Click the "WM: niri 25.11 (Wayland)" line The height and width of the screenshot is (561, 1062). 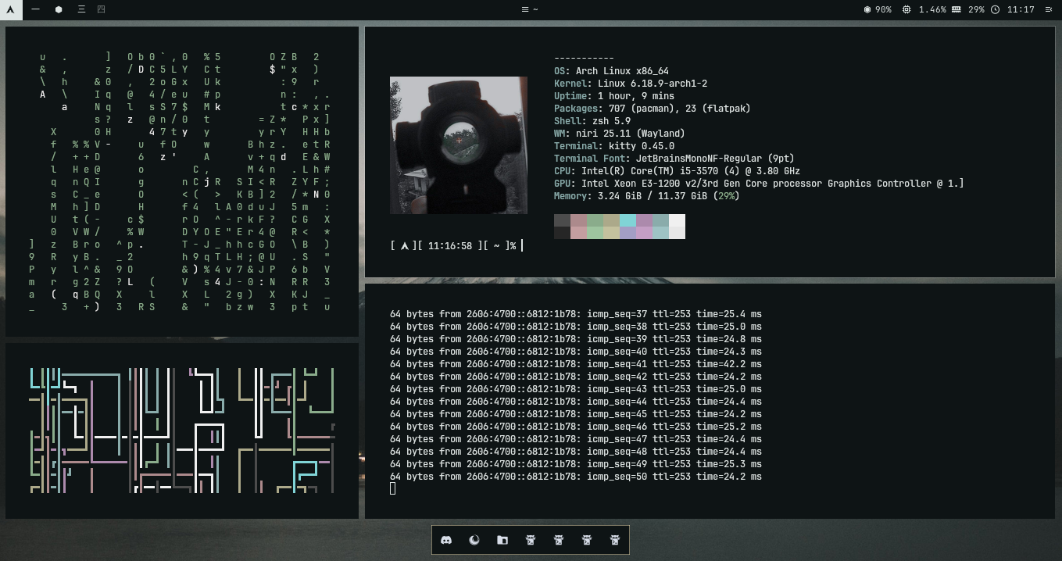(x=620, y=134)
